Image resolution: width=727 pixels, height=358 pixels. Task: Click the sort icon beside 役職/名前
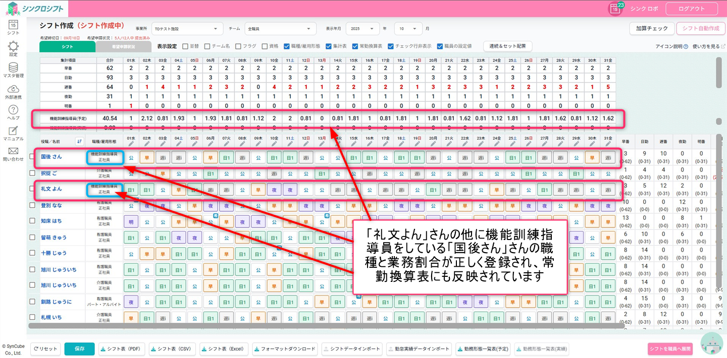[x=79, y=141]
